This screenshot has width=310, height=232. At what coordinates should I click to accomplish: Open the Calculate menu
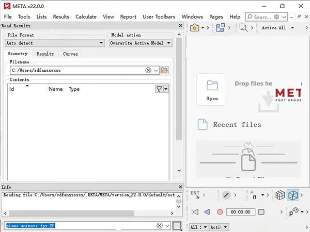pos(86,17)
